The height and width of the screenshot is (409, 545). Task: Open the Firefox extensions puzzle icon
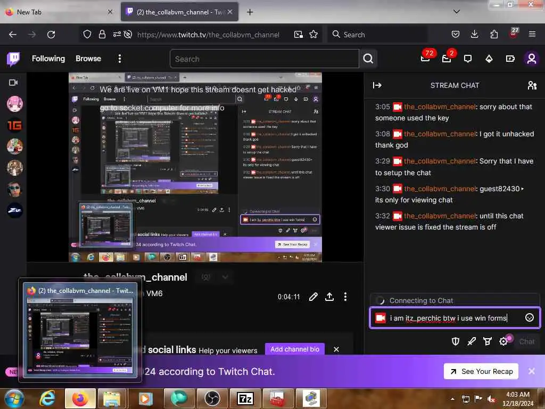(x=494, y=34)
